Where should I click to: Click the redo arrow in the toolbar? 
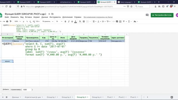pos(4,21)
